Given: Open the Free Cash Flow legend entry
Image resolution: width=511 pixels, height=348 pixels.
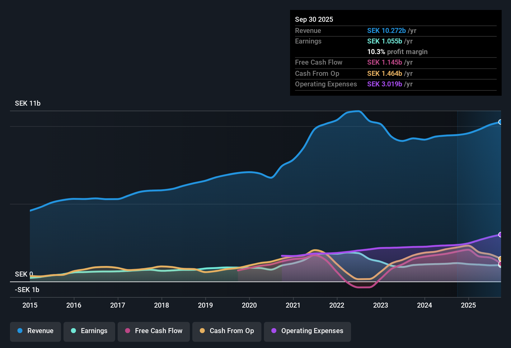Looking at the screenshot, I should pos(153,331).
